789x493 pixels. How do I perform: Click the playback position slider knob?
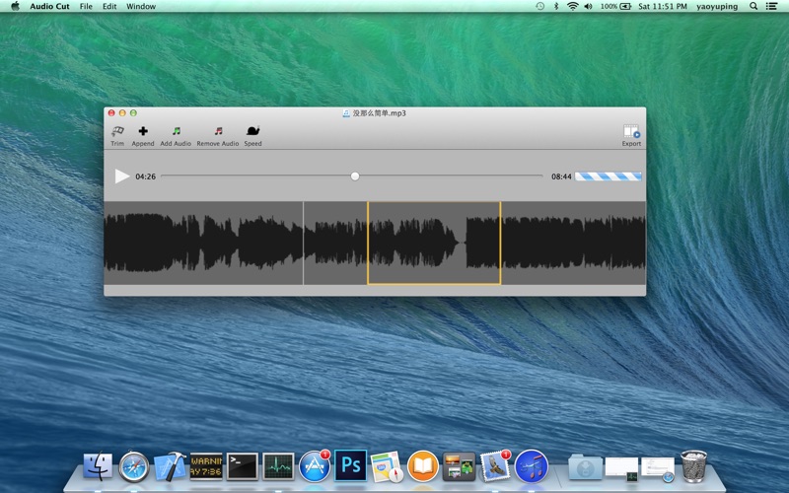[x=355, y=176]
